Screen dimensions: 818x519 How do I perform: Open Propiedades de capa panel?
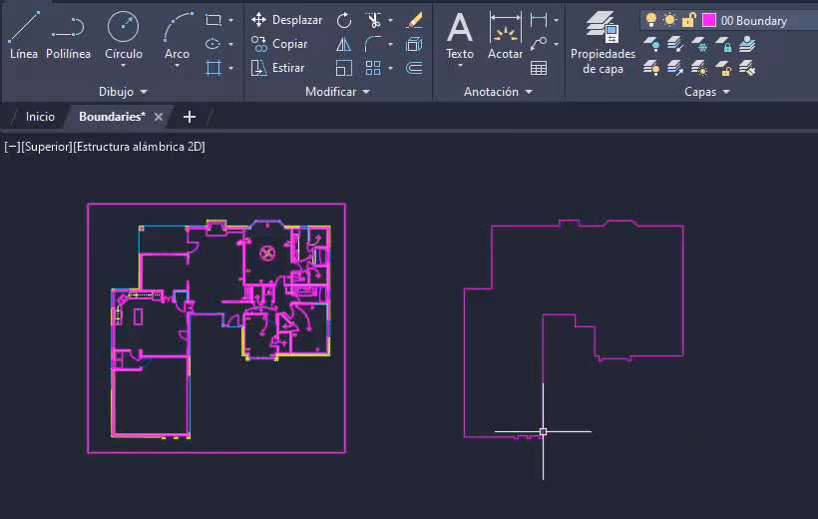coord(603,43)
